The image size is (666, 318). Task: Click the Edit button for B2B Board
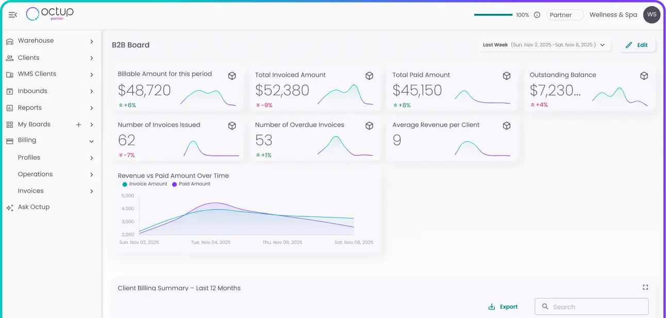(x=637, y=45)
